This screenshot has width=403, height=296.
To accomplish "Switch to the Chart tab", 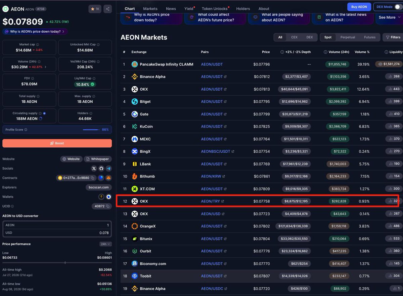I will (130, 9).
